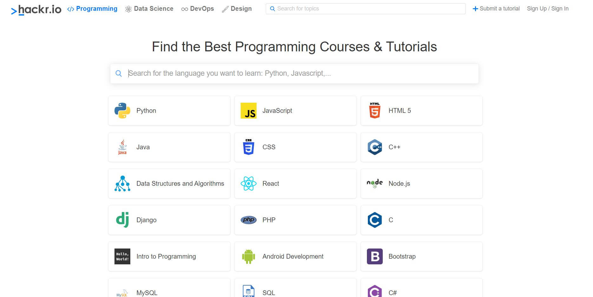Click the hackr.io logo

(x=36, y=10)
